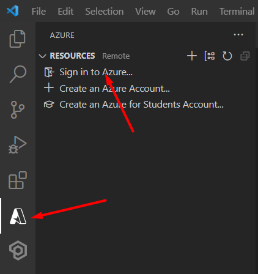Open the Extensions view icon
The width and height of the screenshot is (258, 274).
click(18, 180)
